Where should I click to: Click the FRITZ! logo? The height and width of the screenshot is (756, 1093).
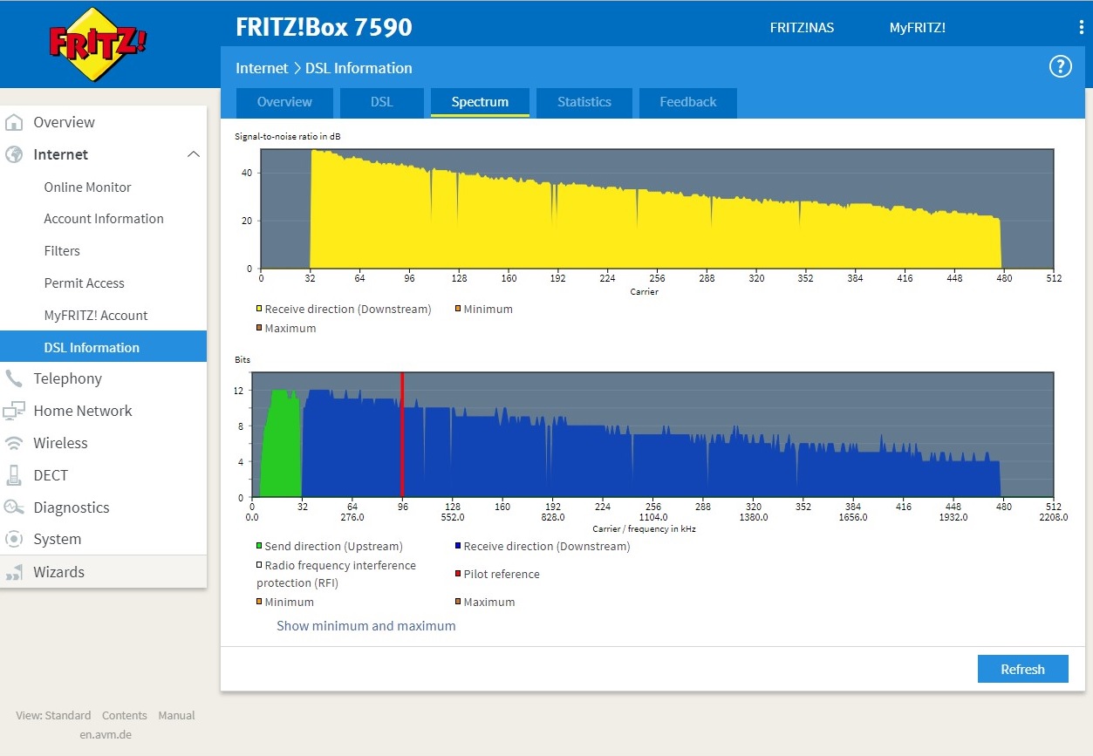tap(98, 44)
